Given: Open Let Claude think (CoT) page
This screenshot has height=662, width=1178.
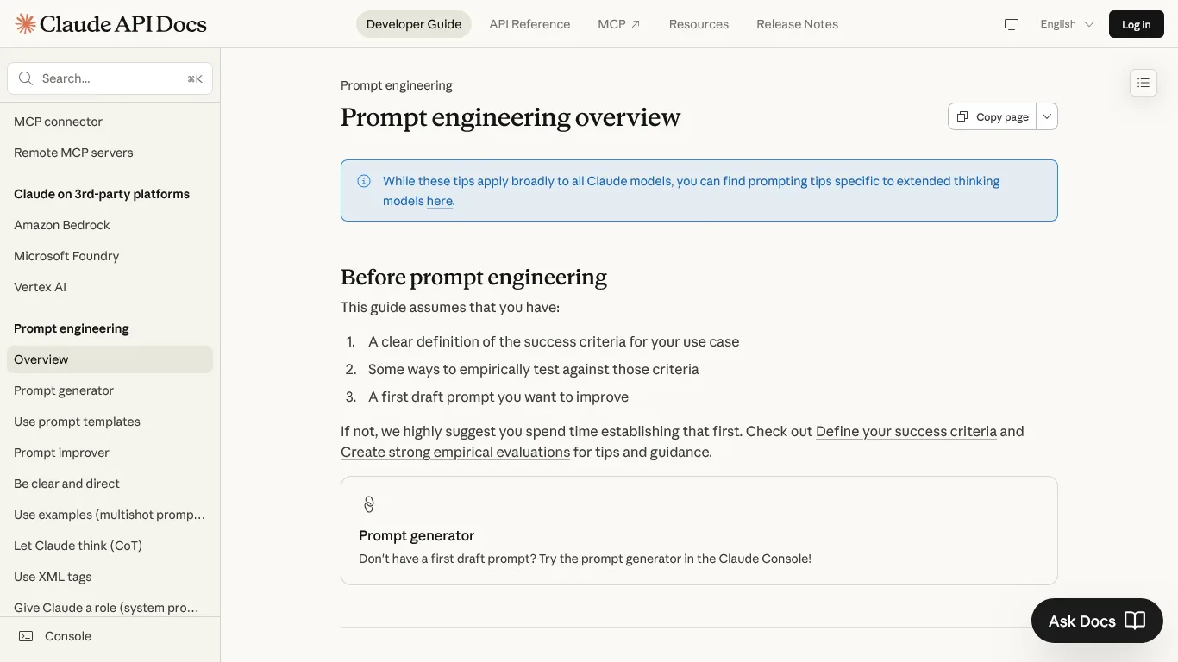Looking at the screenshot, I should point(110,546).
